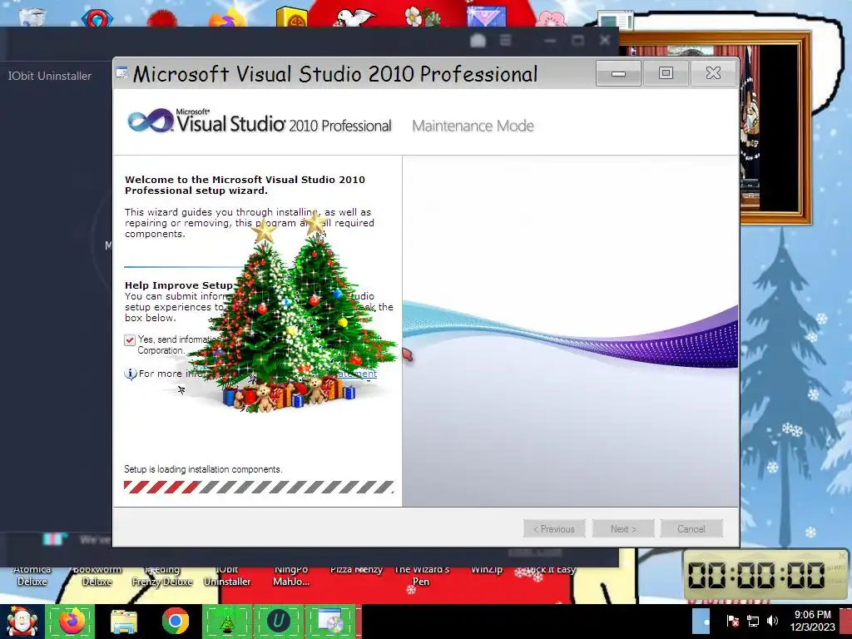The width and height of the screenshot is (852, 639).
Task: Open the IObit Uninstaller hamburger menu
Action: coord(505,40)
